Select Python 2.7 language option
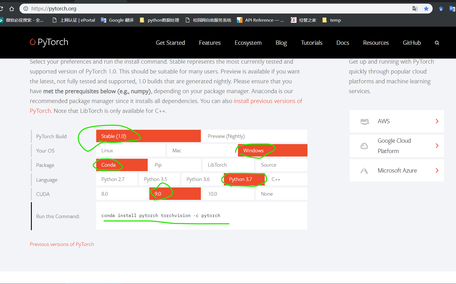 tap(117, 179)
